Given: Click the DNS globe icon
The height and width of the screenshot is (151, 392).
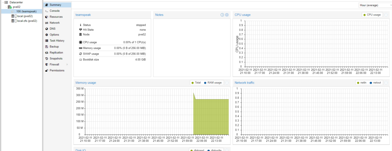Looking at the screenshot, I should tap(46, 29).
